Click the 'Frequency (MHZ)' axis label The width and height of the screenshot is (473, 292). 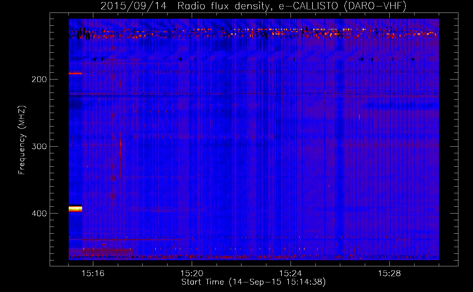click(x=22, y=140)
